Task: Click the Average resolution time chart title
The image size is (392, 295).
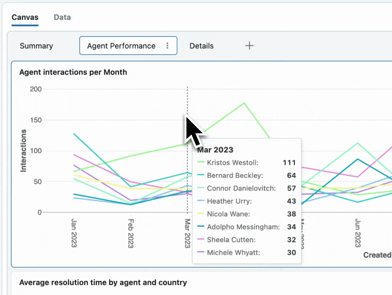Action: pyautogui.click(x=103, y=282)
